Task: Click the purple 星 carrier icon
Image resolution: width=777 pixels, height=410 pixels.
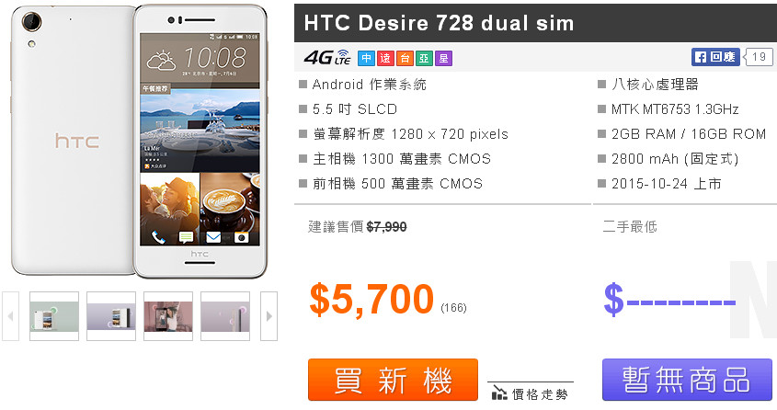Action: coord(443,59)
